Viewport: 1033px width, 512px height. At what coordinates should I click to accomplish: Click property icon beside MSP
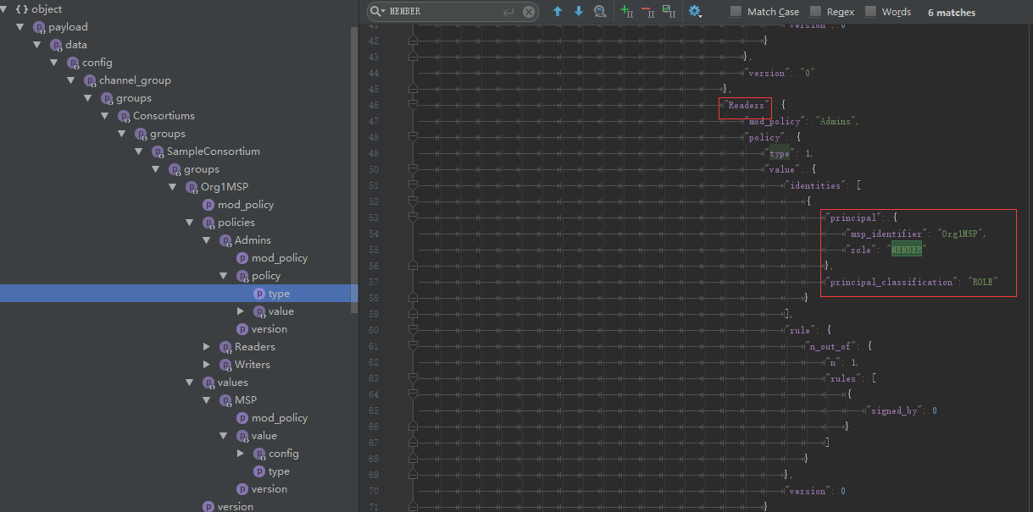point(225,400)
